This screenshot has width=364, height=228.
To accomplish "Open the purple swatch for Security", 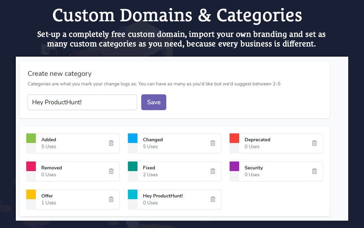I will click(234, 166).
